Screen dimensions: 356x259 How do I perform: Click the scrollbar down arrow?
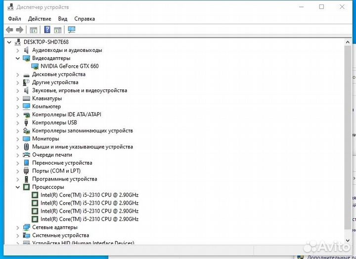[x=348, y=240]
